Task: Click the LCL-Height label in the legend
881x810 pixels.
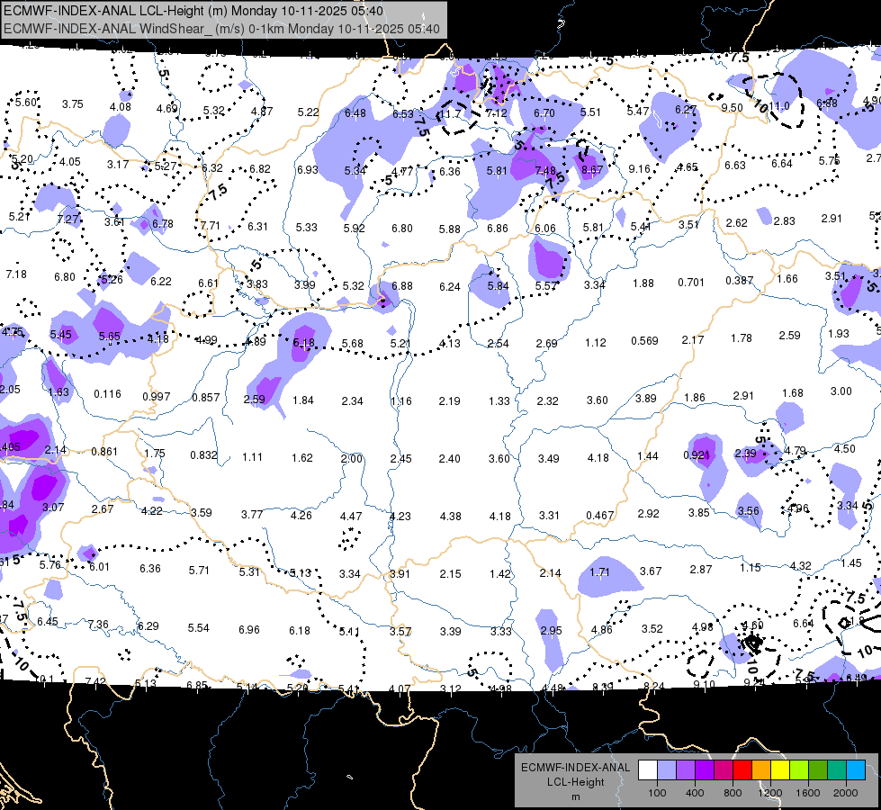Action: click(575, 782)
